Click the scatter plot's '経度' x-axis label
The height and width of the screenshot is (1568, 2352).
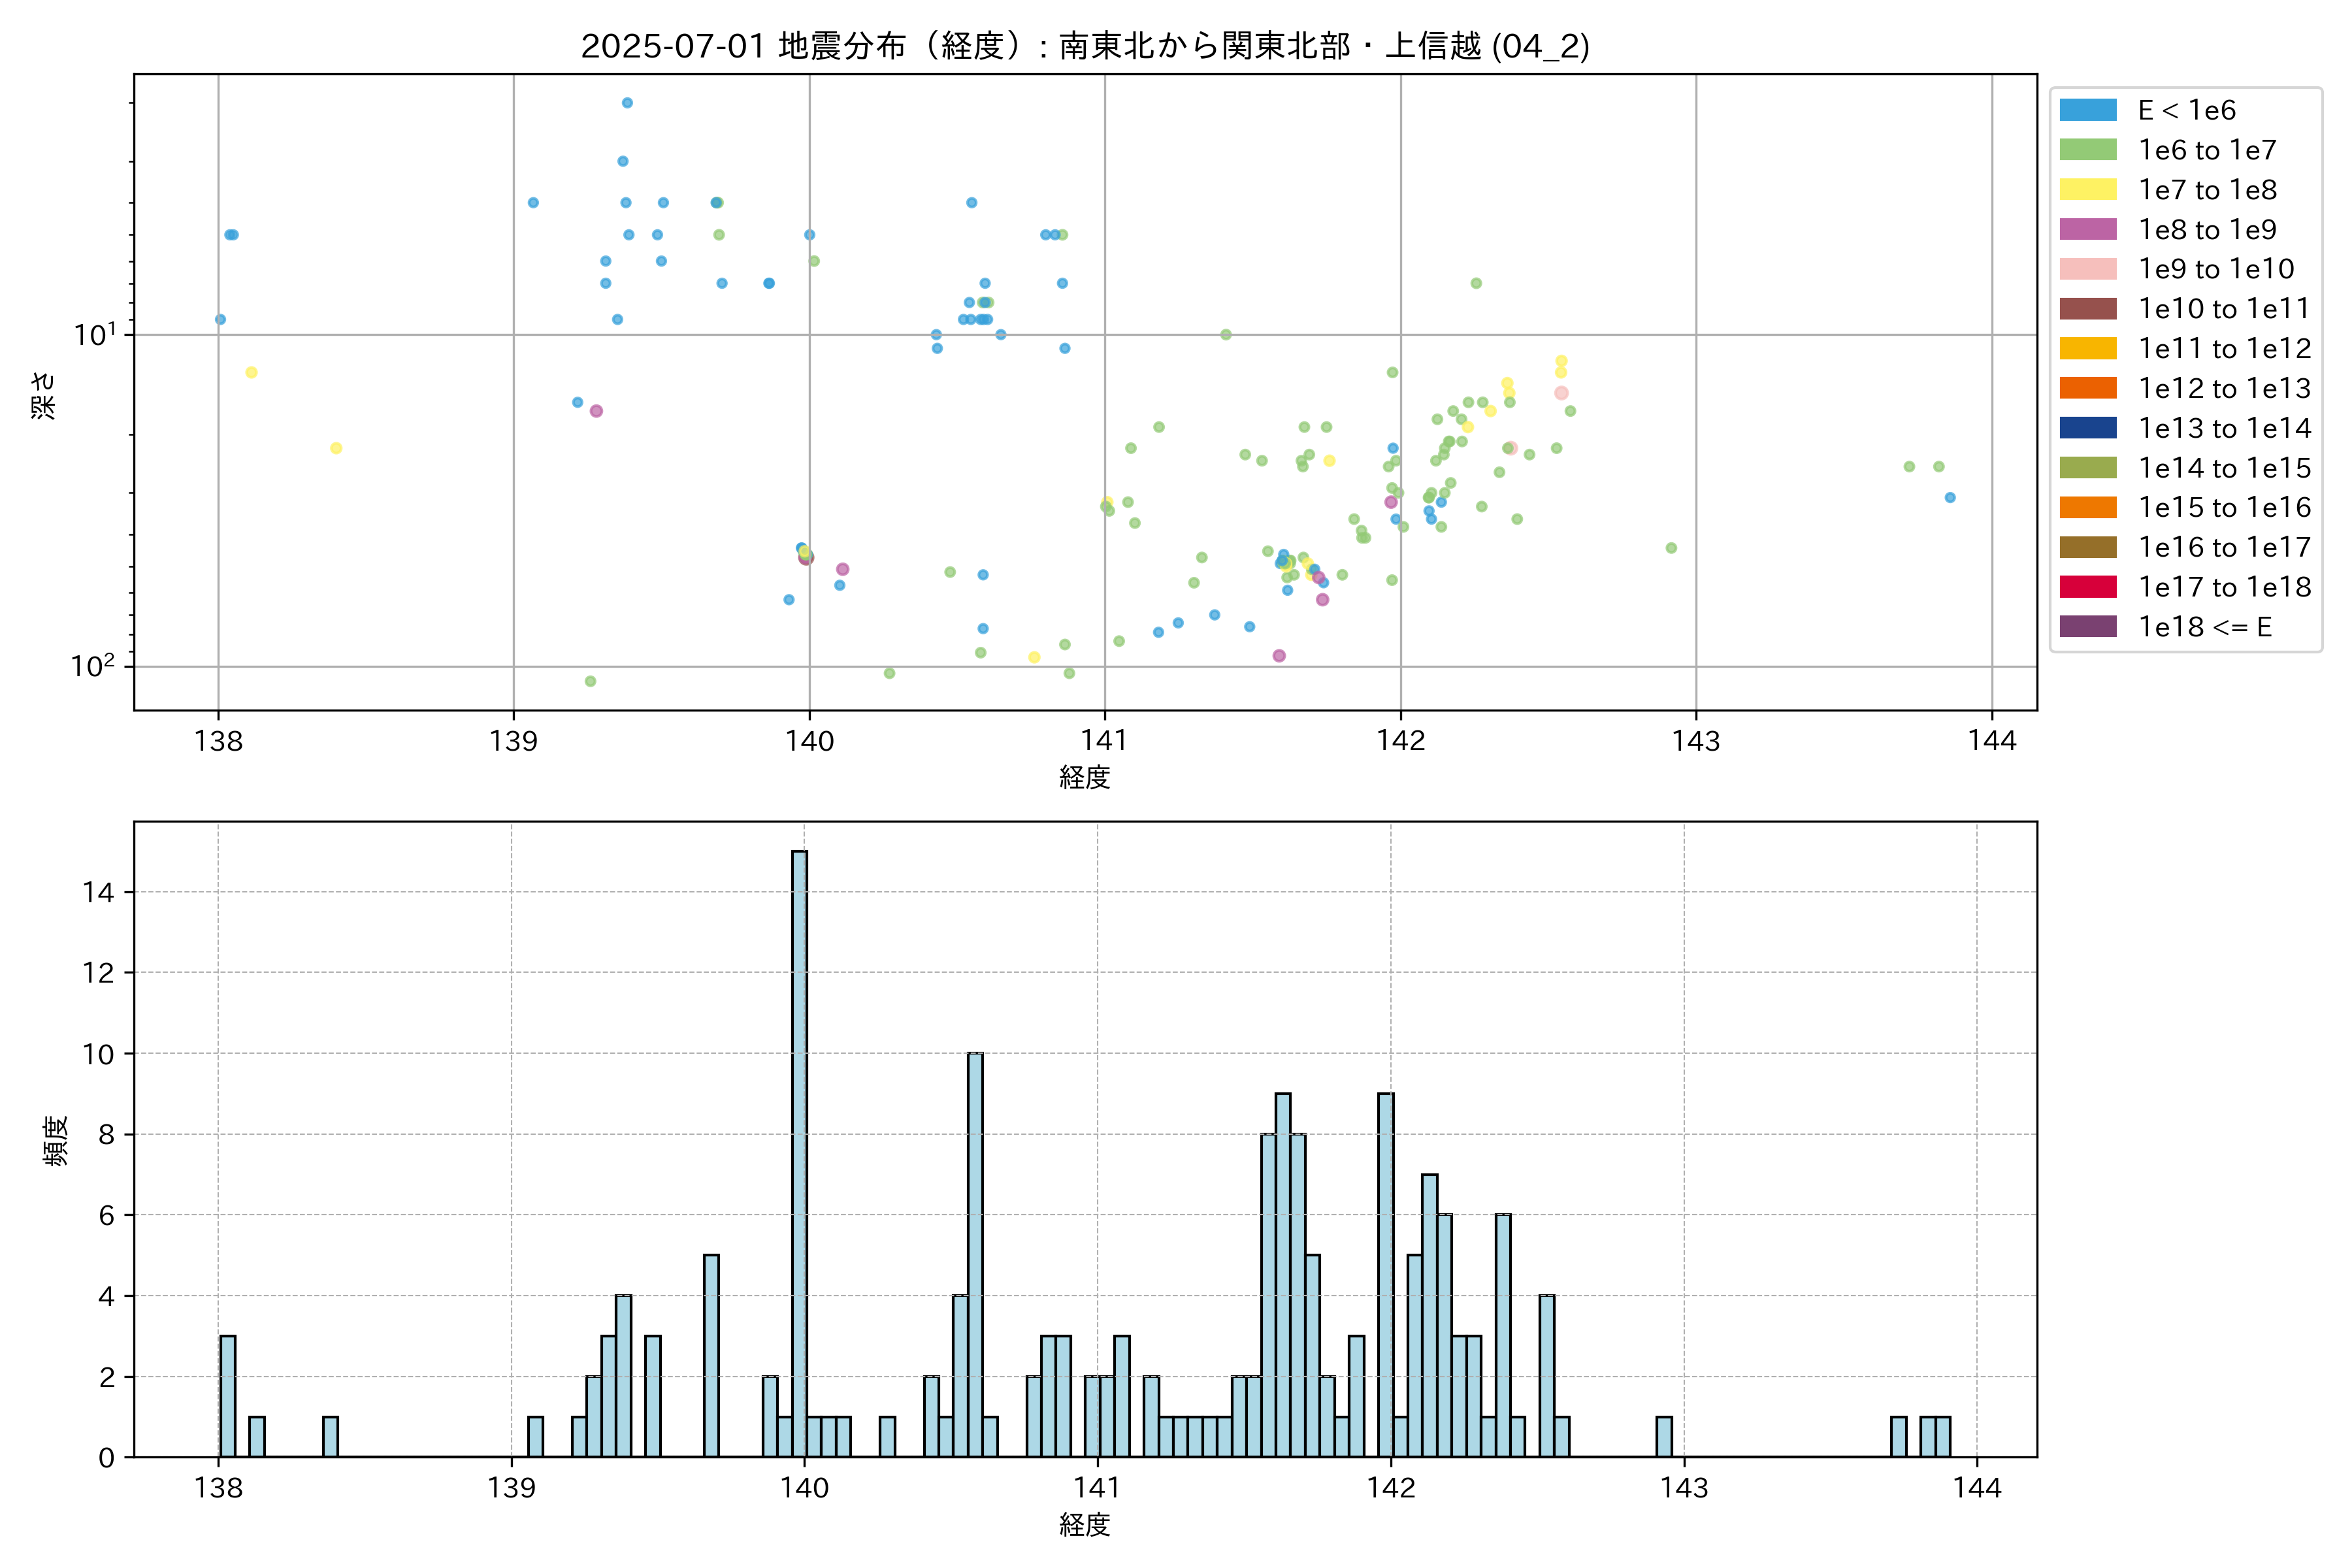pos(1085,777)
